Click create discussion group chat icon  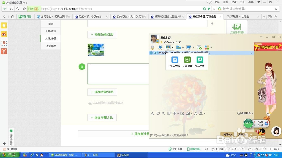(x=199, y=47)
